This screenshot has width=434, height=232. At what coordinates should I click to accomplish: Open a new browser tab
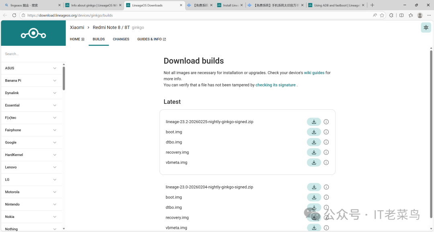click(372, 5)
